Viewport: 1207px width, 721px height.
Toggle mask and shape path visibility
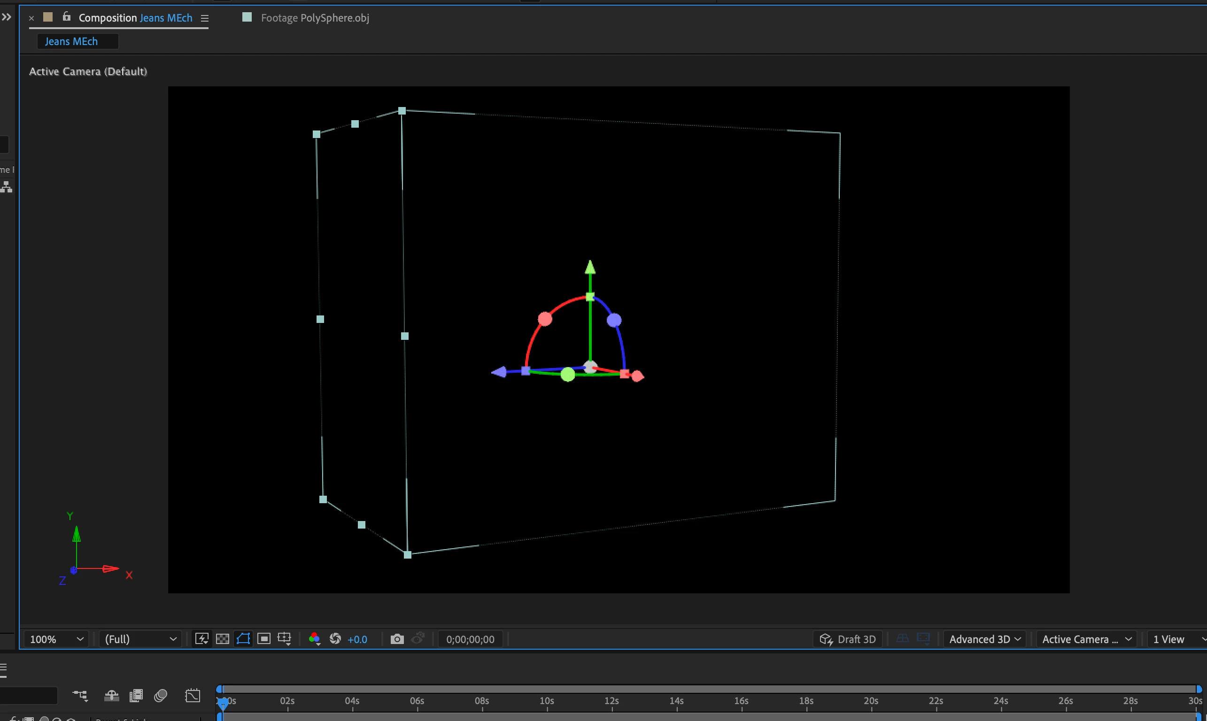(243, 639)
